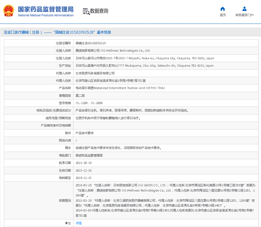Click the 产品技术要求 attachment value
Screen dimensions: 261x227
coord(85,133)
